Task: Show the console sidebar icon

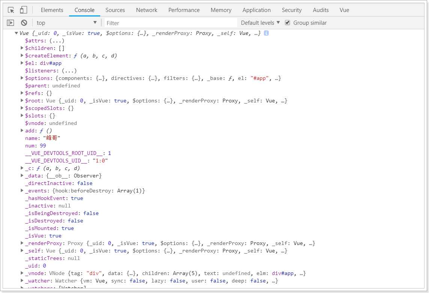Action: point(11,23)
